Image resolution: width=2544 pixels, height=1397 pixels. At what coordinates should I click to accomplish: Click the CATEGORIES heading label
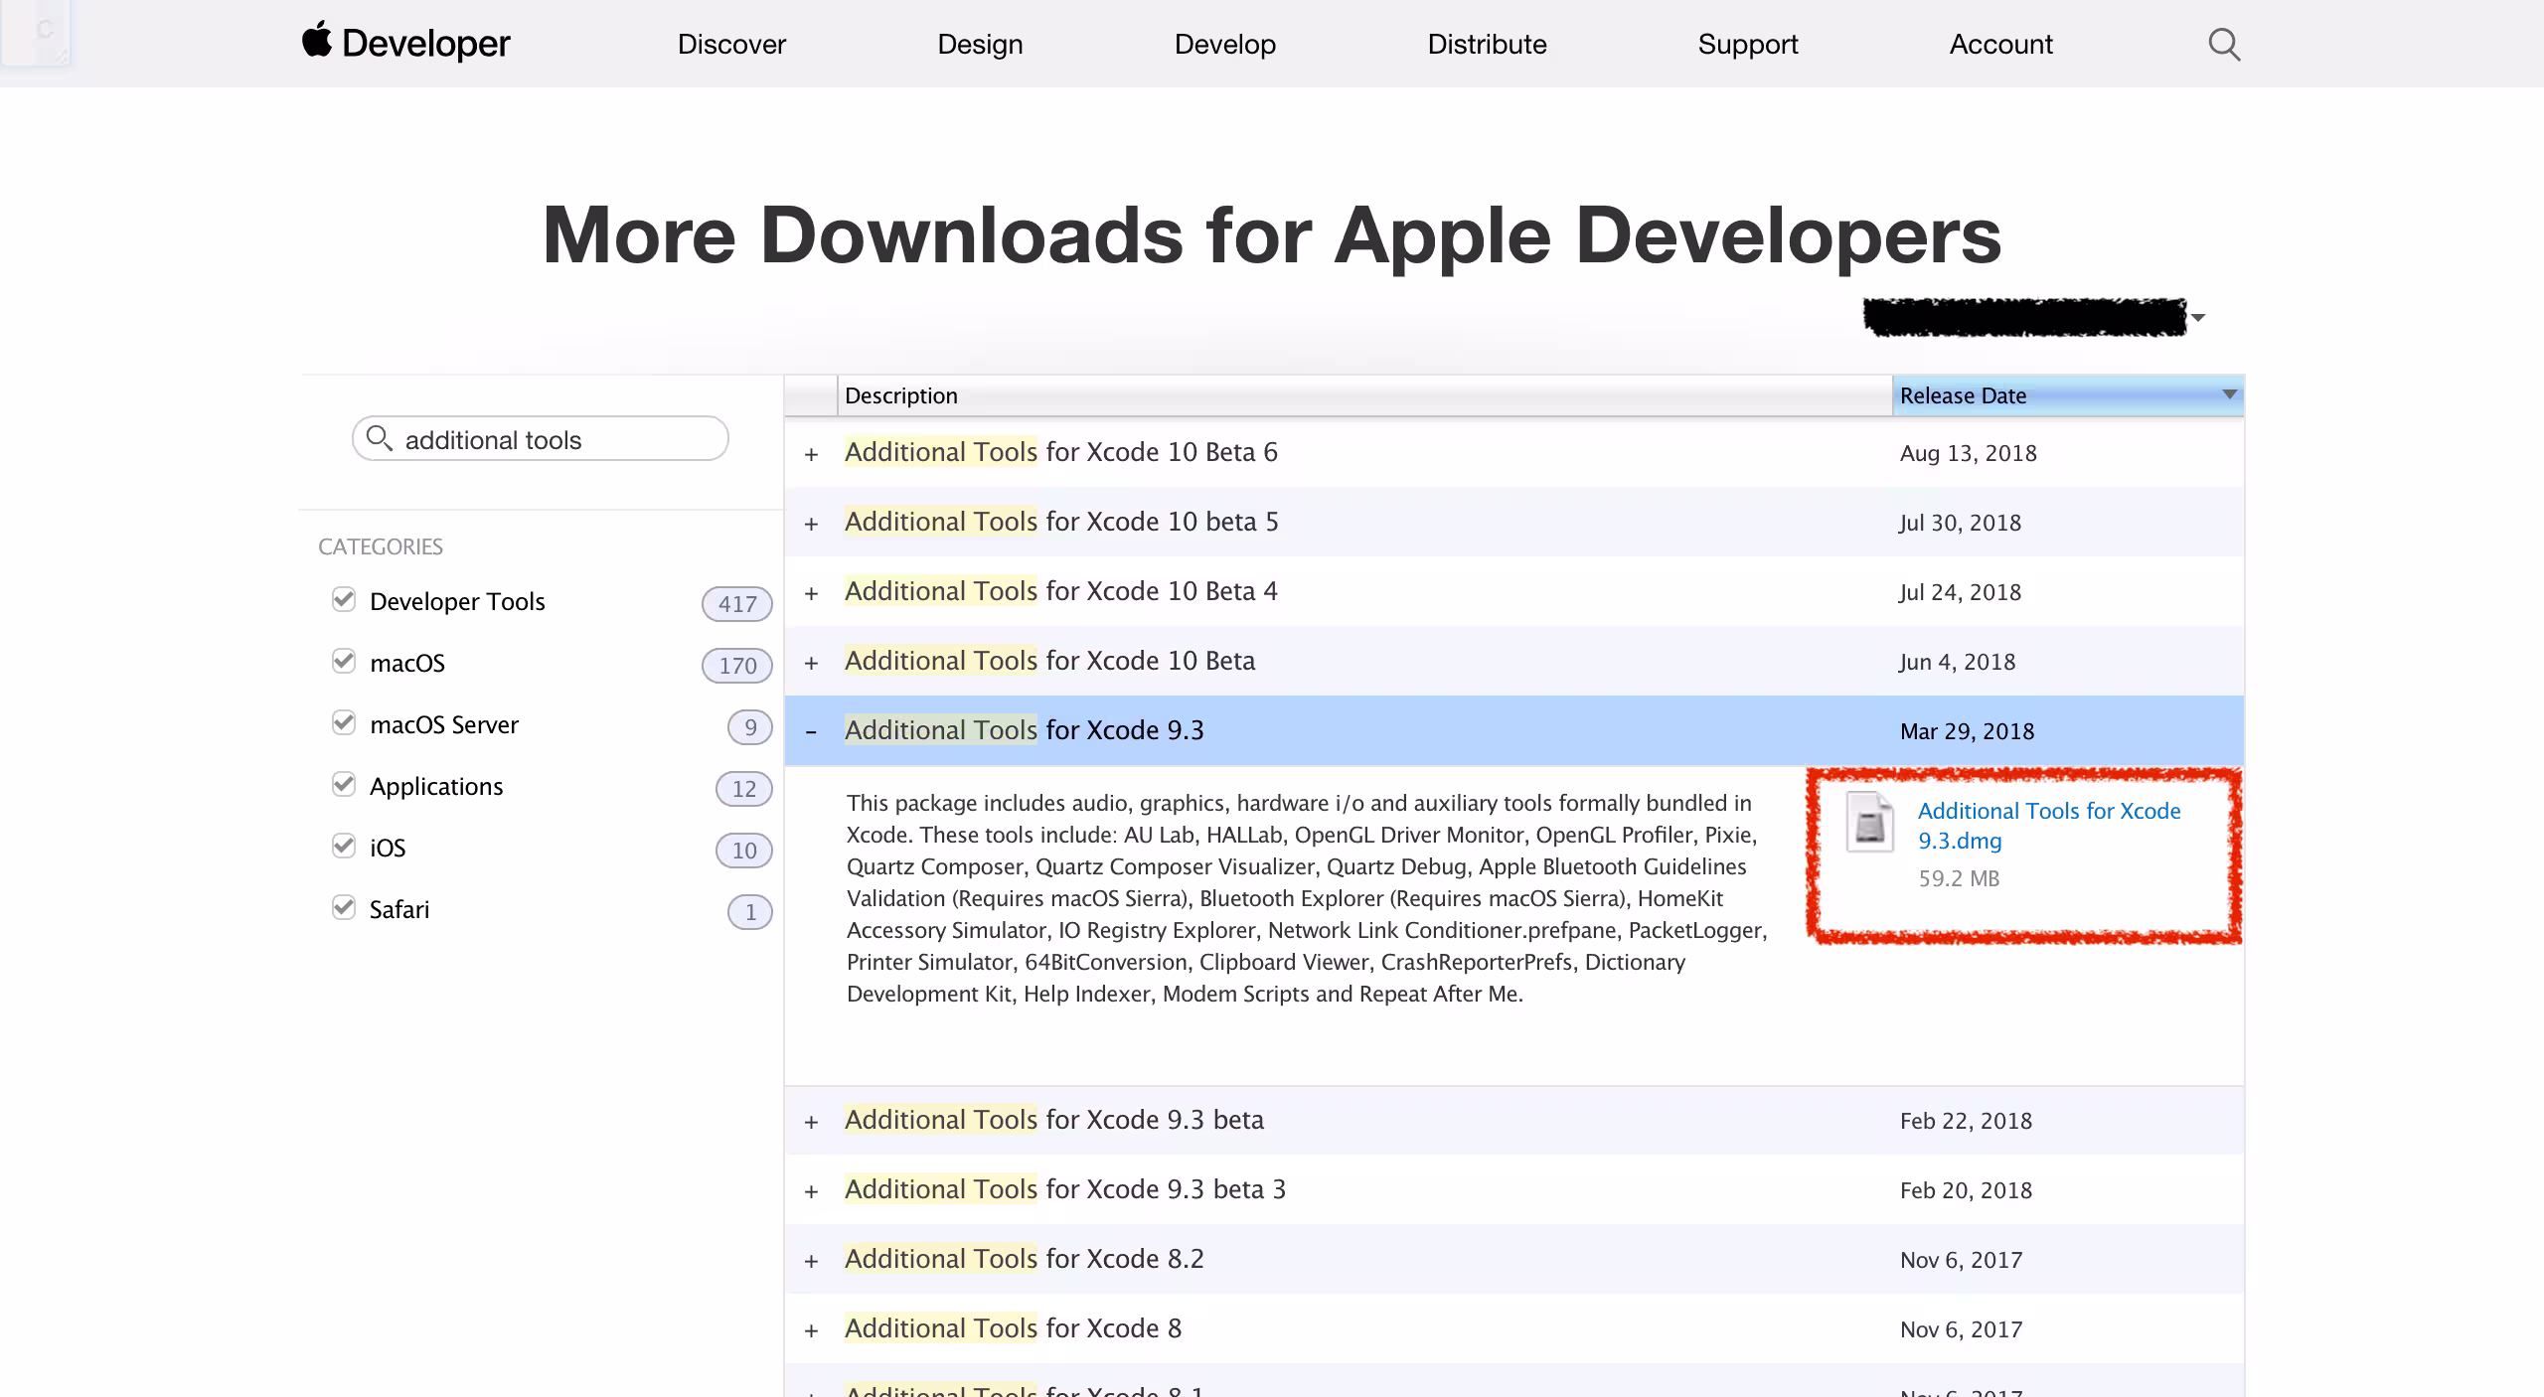pos(381,546)
